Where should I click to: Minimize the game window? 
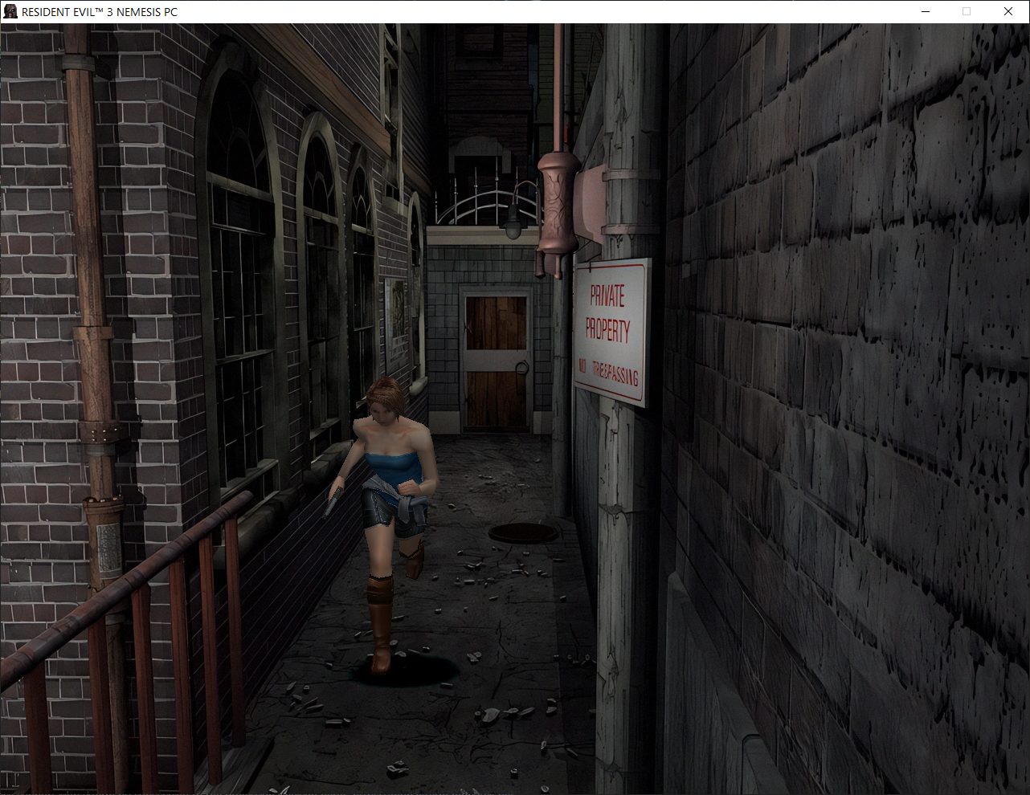click(925, 11)
